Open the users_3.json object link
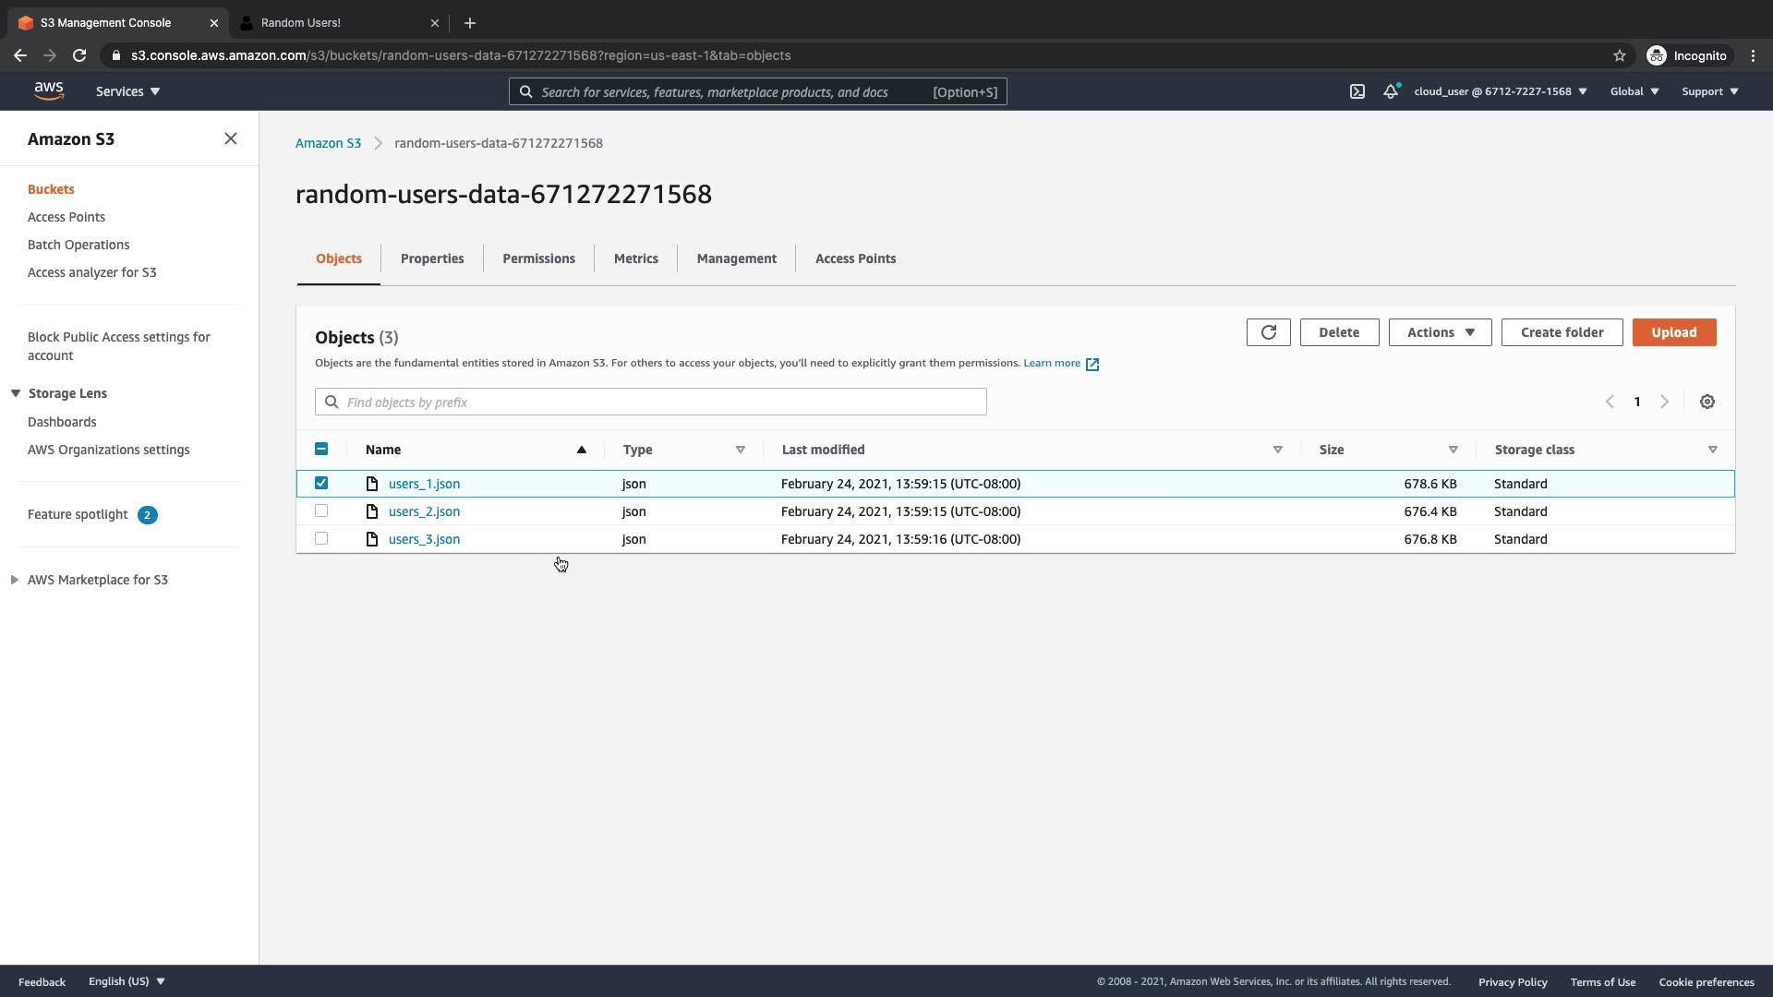Viewport: 1773px width, 997px height. pos(424,539)
